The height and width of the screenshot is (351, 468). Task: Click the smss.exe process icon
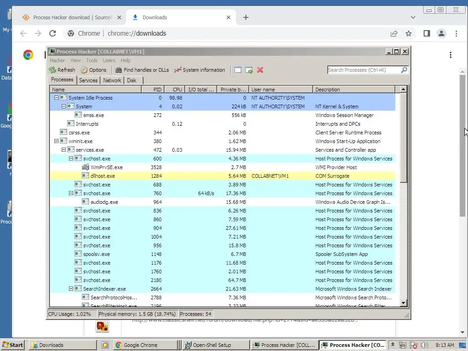click(78, 115)
